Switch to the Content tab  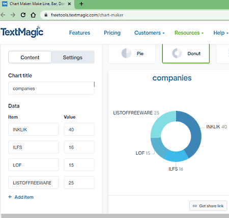coord(30,58)
